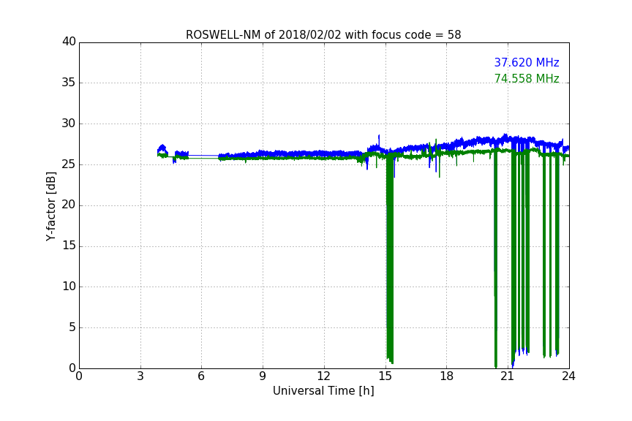Click the 74.558 MHz legend label
Screen dimensions: 632x421
click(x=527, y=78)
